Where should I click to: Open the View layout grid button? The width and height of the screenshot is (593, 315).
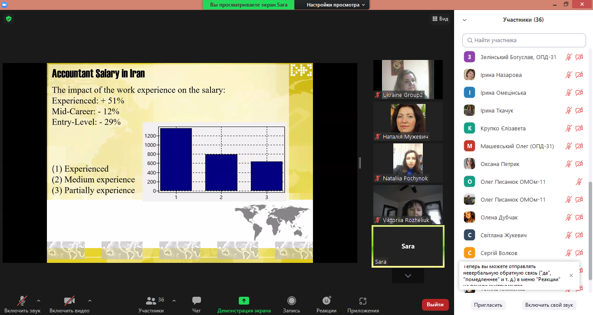(440, 19)
